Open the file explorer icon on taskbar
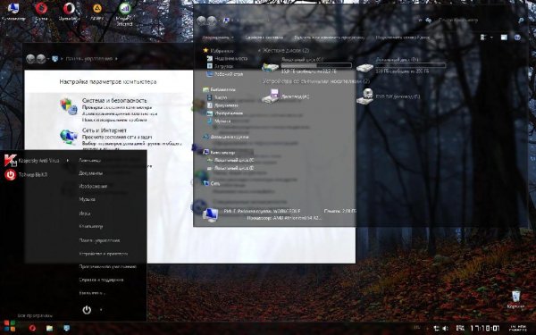The width and height of the screenshot is (536, 335). (49, 328)
